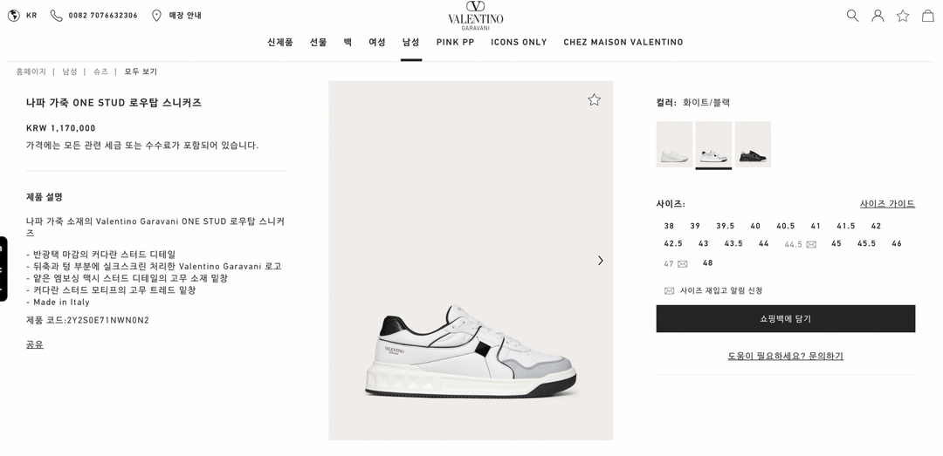Image resolution: width=943 pixels, height=456 pixels.
Task: Open the search magnifier icon
Action: (852, 16)
